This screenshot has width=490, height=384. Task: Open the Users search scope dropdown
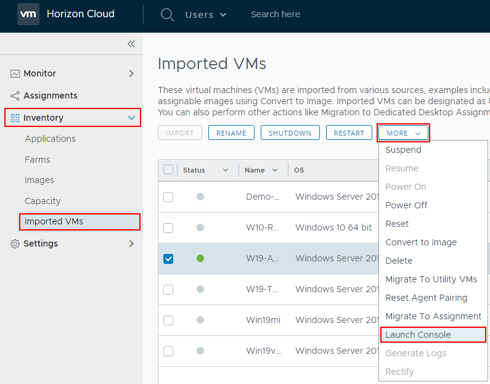coord(206,14)
